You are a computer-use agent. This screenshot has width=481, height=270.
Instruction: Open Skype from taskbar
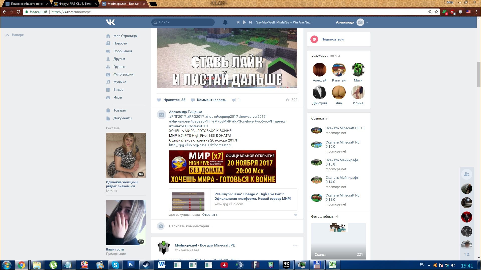pyautogui.click(x=115, y=265)
